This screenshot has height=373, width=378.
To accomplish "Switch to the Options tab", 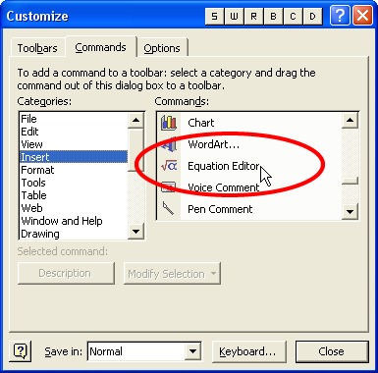I will click(x=162, y=48).
